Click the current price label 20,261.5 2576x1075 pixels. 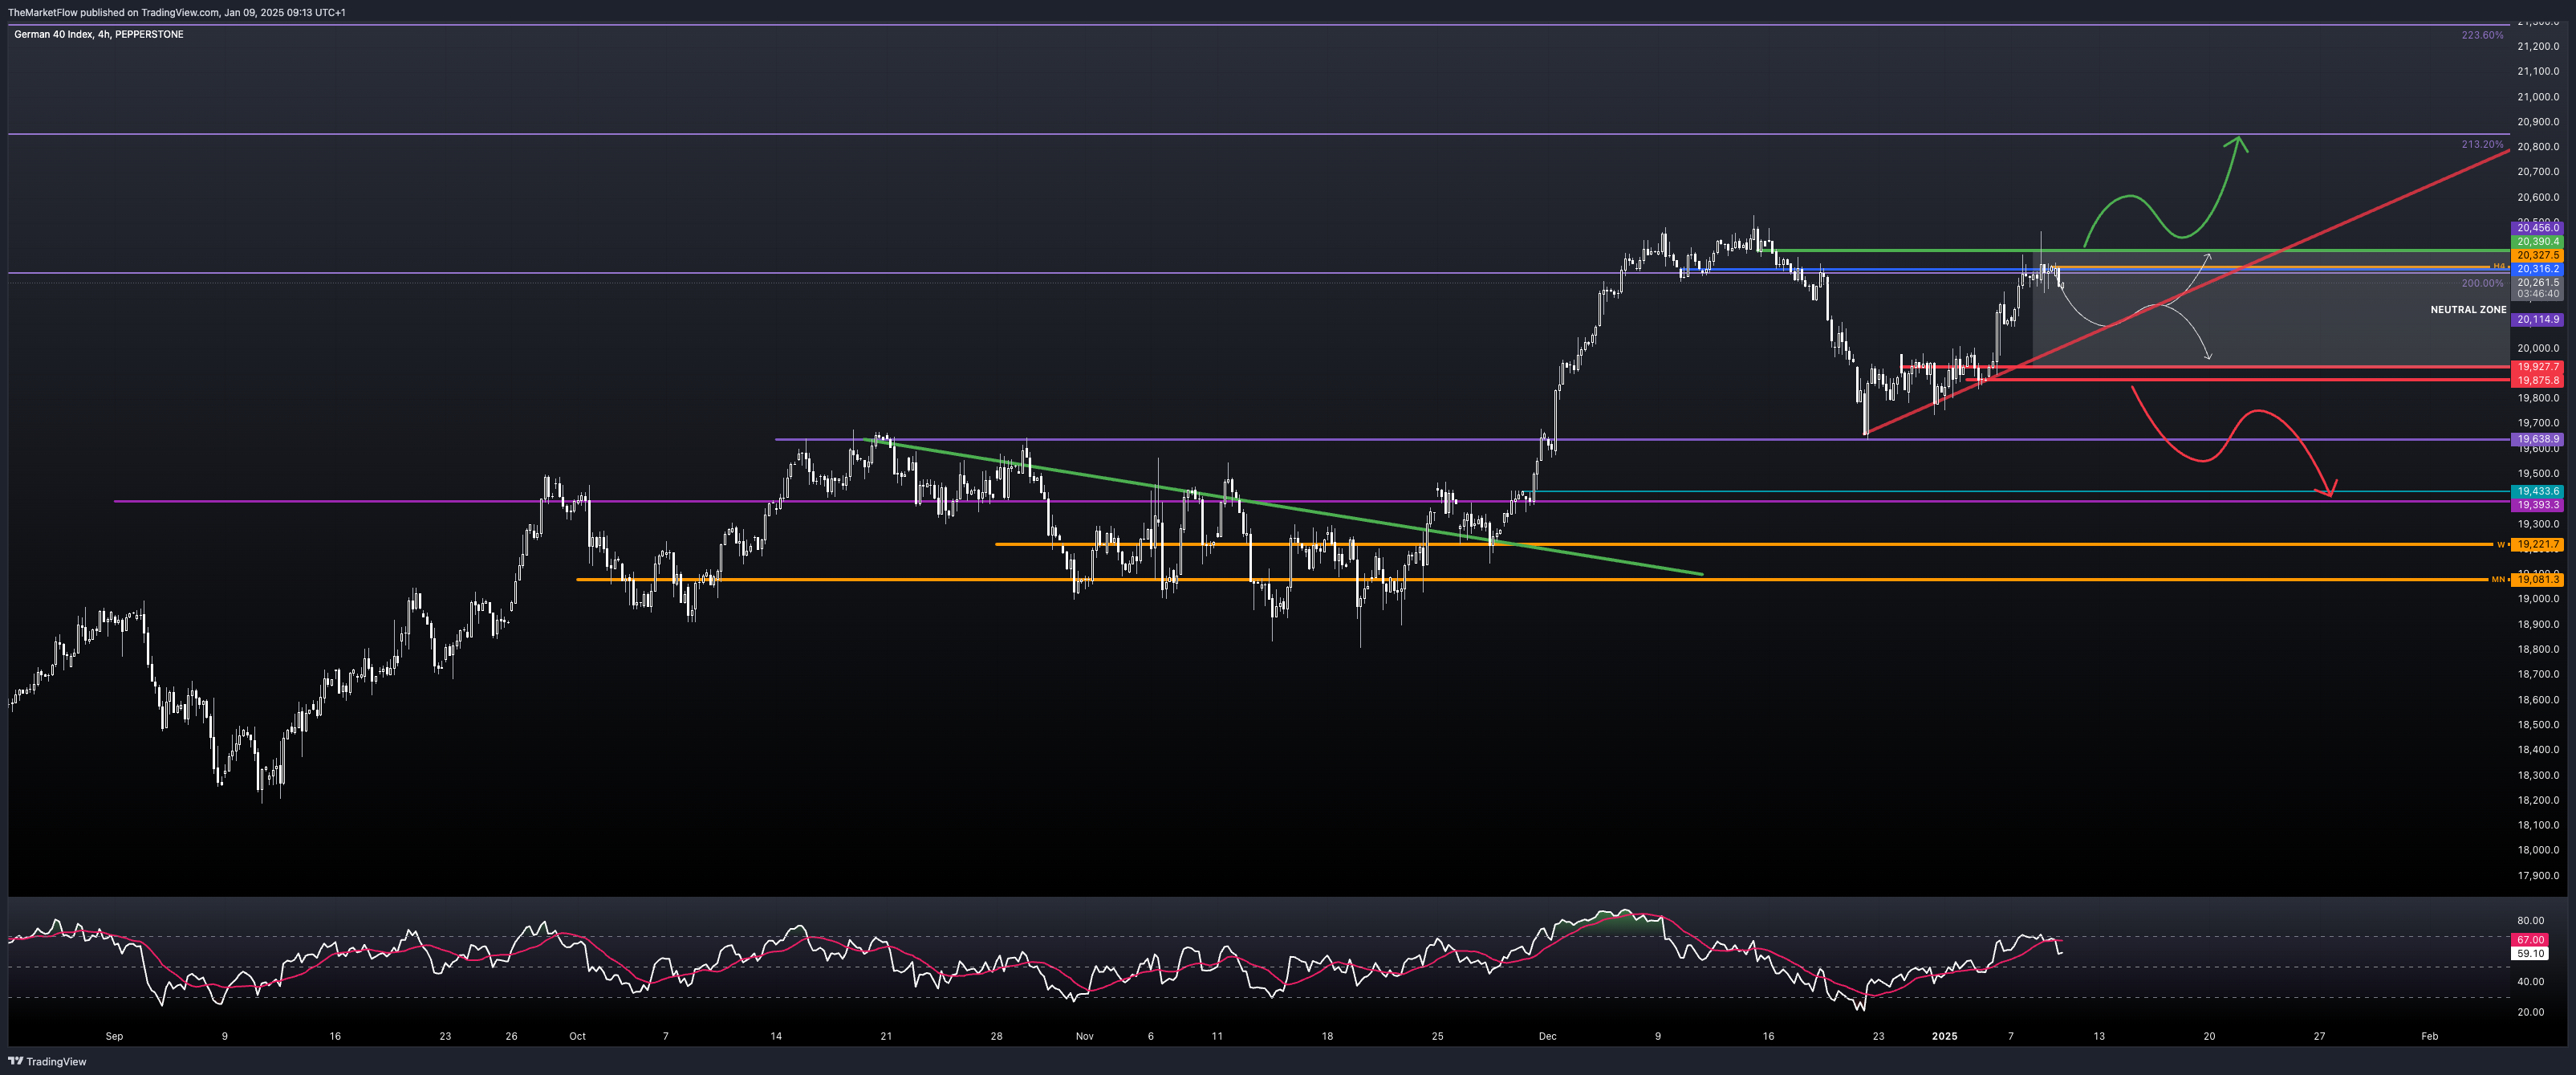2538,283
